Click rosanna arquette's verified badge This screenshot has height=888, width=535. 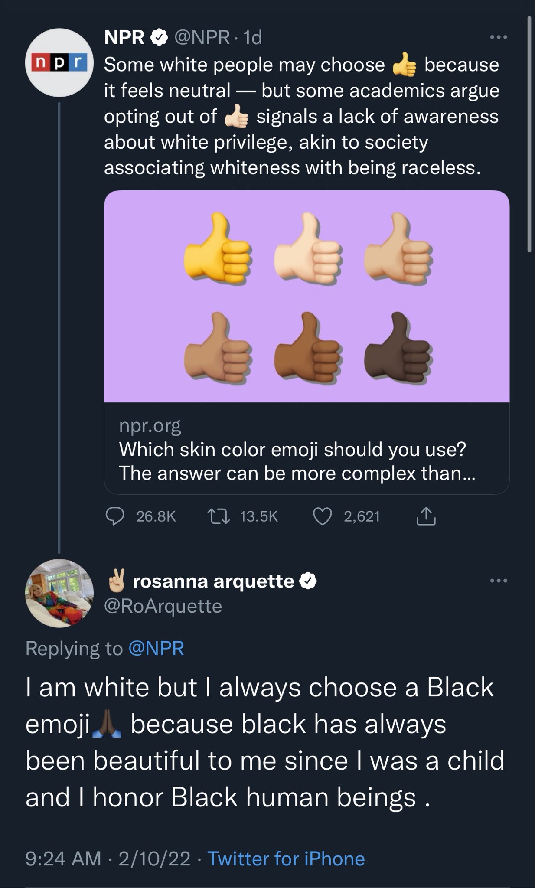coord(308,581)
